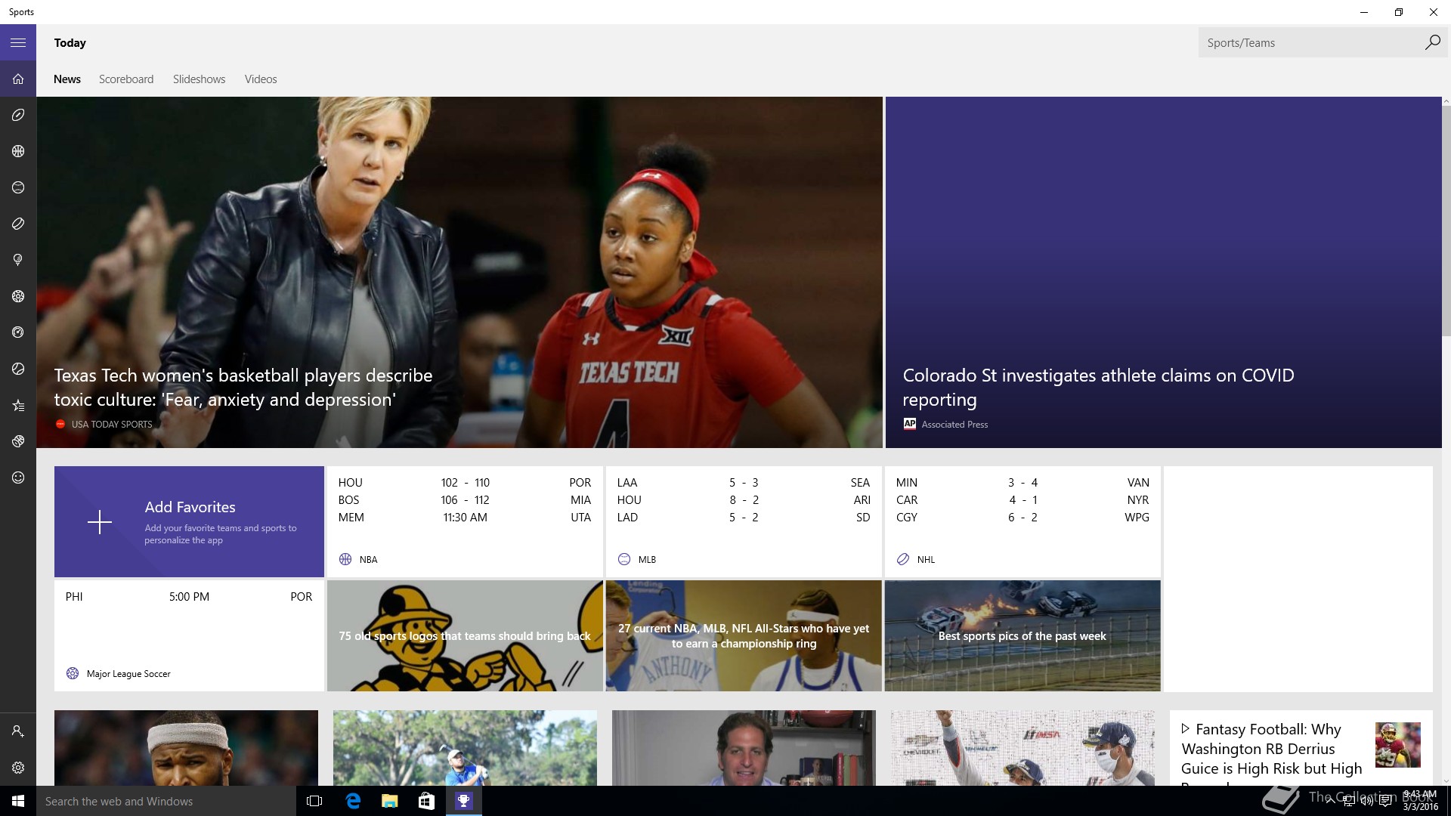The width and height of the screenshot is (1451, 816).
Task: Launch Microsoft Edge from taskbar
Action: point(353,801)
